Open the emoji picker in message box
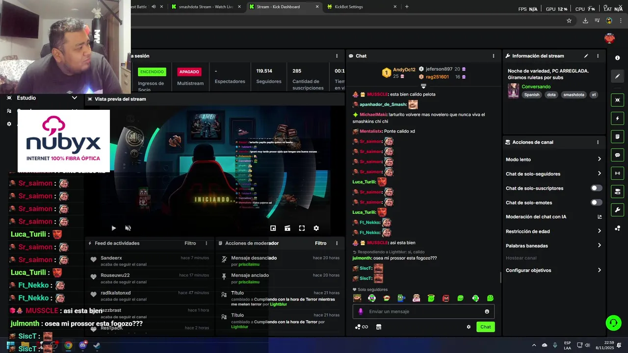The height and width of the screenshot is (353, 628). 487,311
